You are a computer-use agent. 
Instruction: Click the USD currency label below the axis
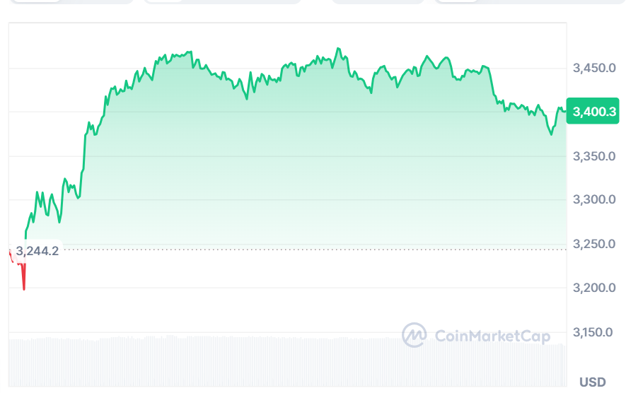pyautogui.click(x=593, y=382)
